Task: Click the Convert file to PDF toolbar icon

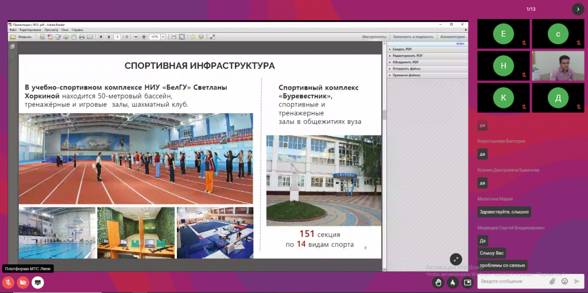Action: click(x=51, y=37)
